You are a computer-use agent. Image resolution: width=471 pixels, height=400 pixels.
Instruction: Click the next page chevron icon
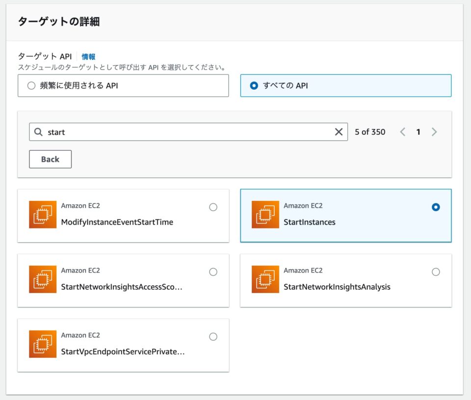coord(434,131)
